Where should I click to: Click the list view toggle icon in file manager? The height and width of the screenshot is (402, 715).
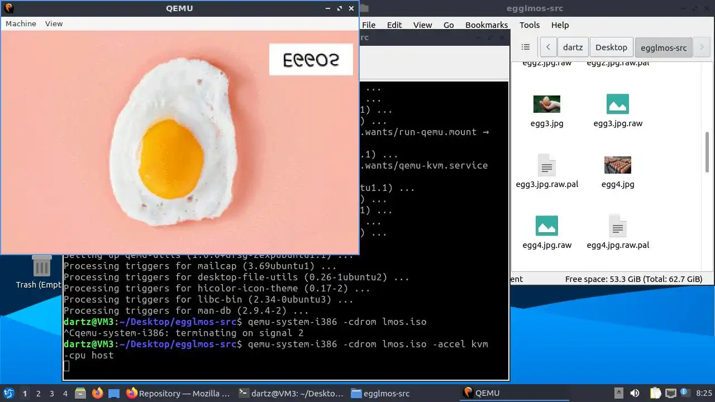(525, 47)
